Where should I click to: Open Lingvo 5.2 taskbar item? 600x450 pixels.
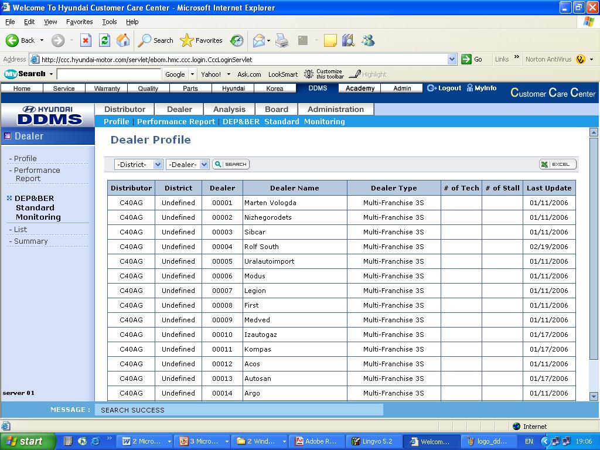pyautogui.click(x=374, y=441)
